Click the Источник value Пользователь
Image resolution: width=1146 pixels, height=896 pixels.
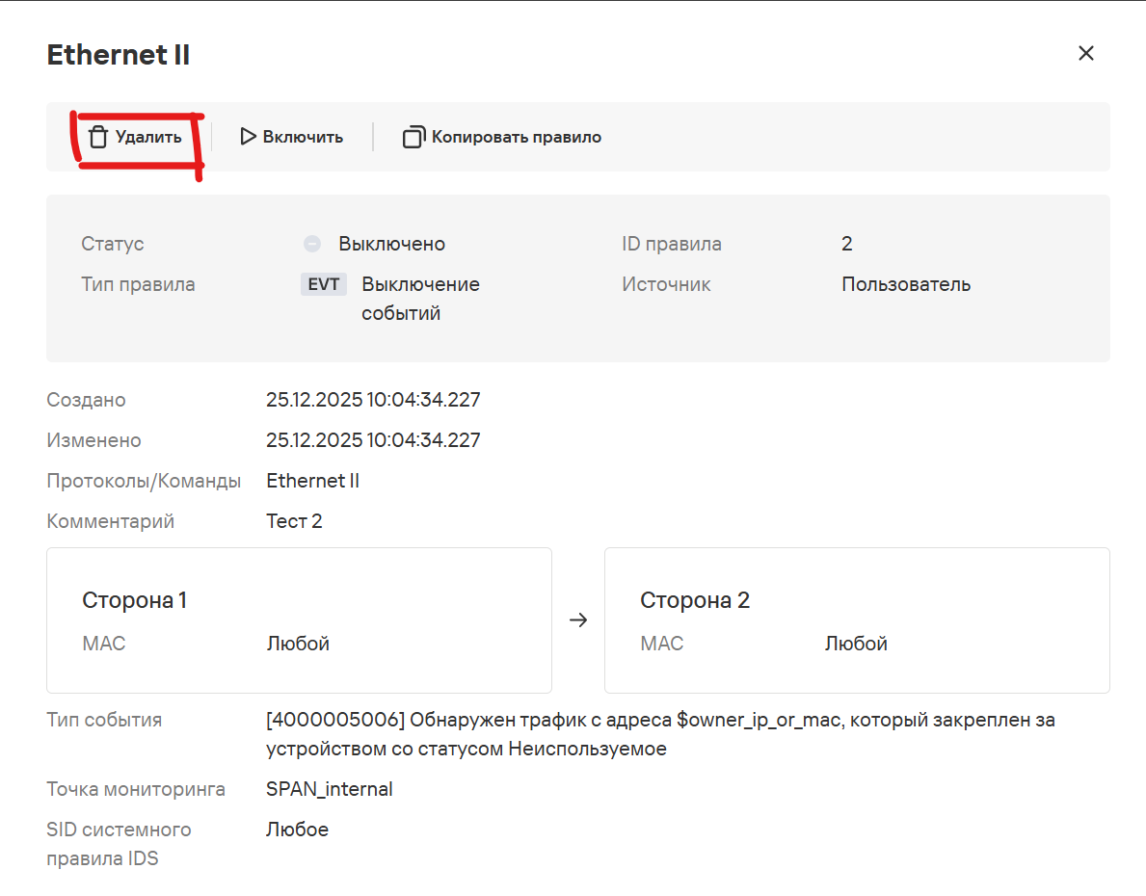905,284
